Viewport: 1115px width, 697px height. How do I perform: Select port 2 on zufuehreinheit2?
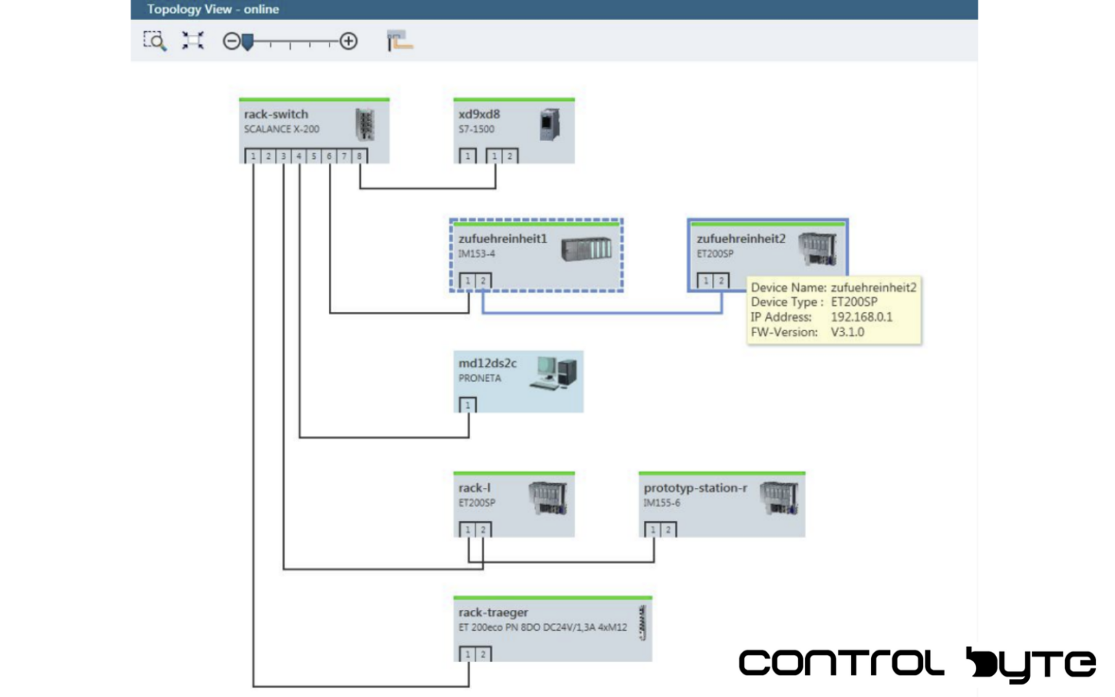pos(721,280)
